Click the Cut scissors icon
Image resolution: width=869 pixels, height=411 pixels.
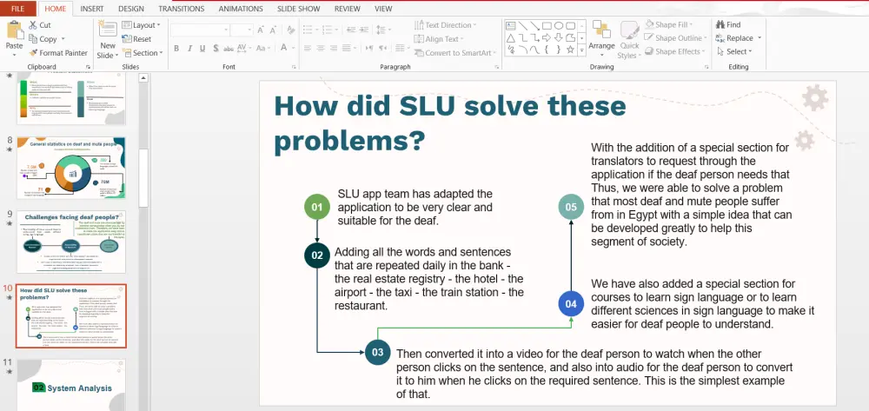coord(33,25)
